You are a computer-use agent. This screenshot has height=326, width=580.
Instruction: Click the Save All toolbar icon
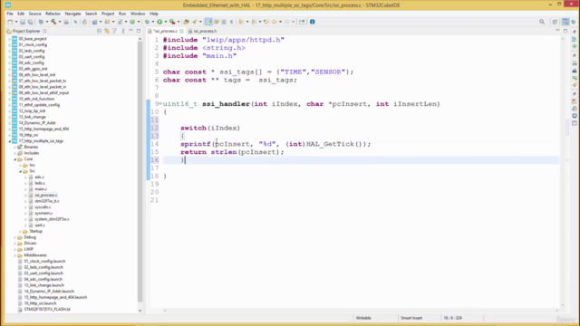(x=30, y=22)
